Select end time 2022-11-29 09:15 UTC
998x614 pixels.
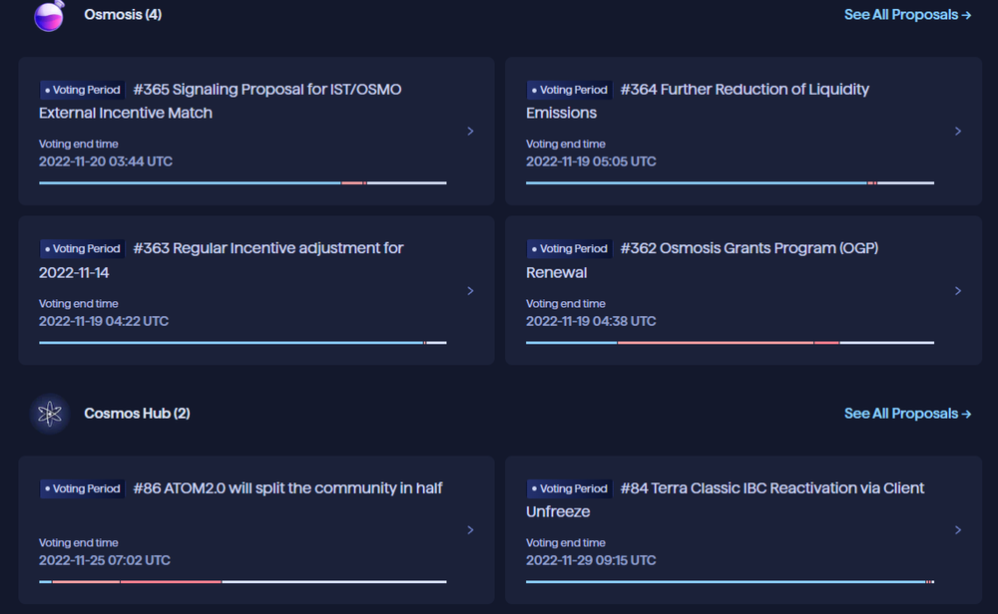pos(591,560)
